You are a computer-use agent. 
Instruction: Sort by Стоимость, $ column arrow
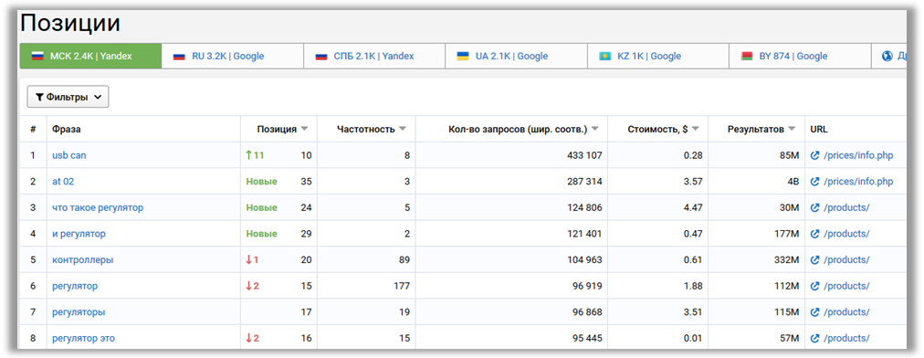click(x=696, y=129)
